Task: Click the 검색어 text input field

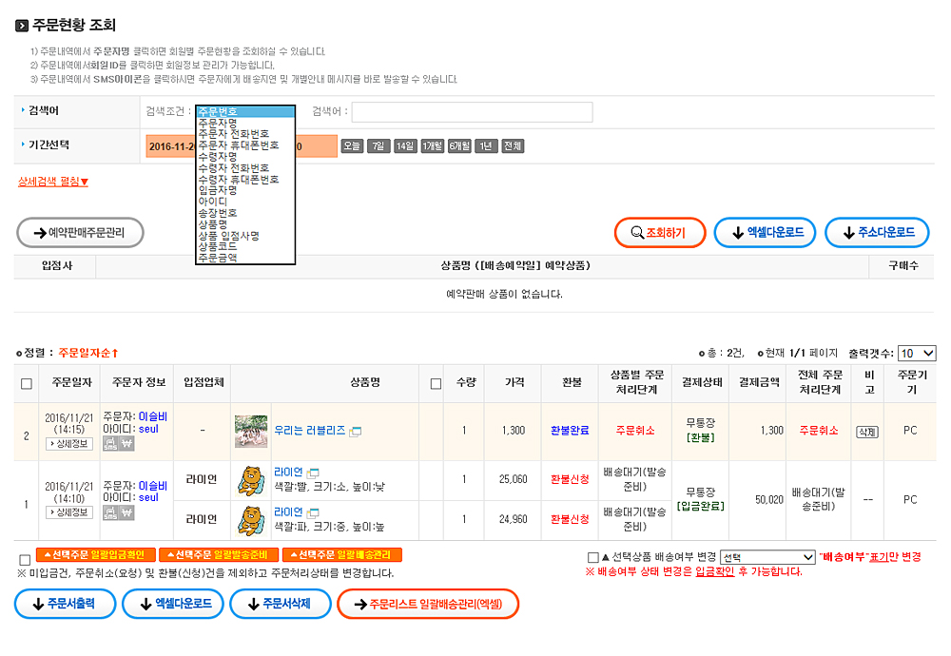Action: click(x=472, y=112)
